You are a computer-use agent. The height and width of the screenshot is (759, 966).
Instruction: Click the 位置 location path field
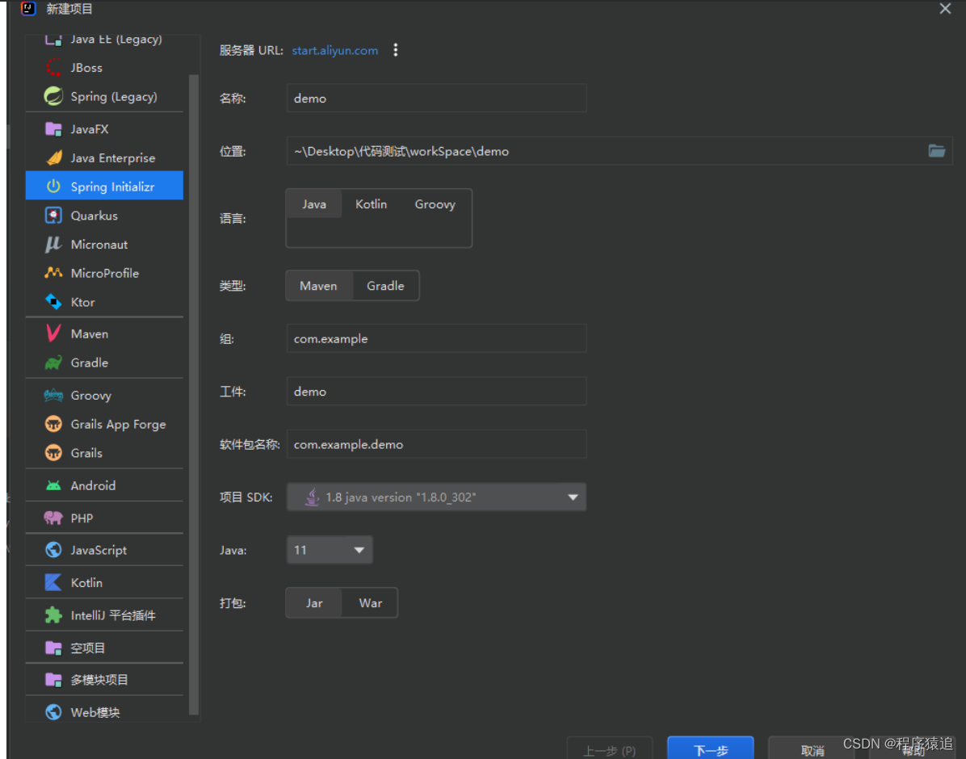click(619, 151)
